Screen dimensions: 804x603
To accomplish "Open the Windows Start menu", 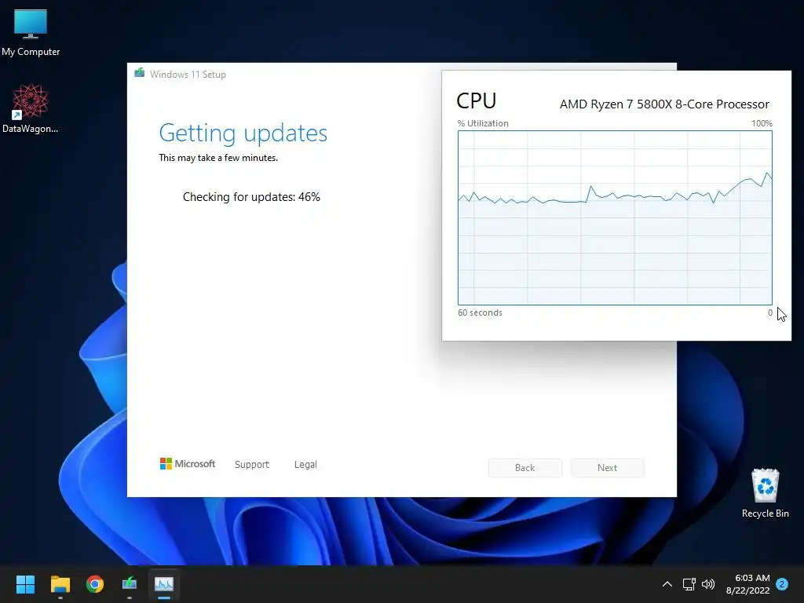I will [x=25, y=584].
